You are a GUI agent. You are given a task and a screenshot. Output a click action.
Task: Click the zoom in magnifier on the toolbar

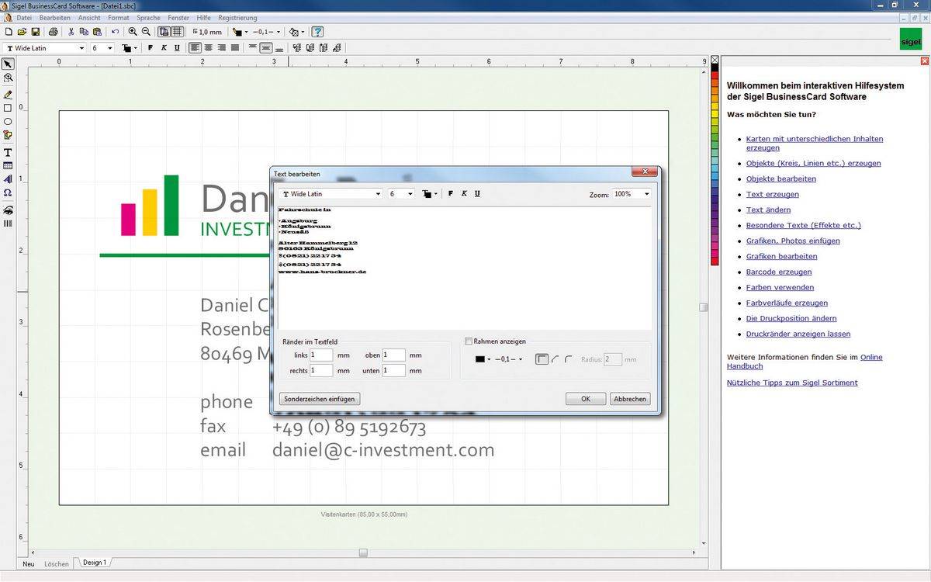coord(132,32)
